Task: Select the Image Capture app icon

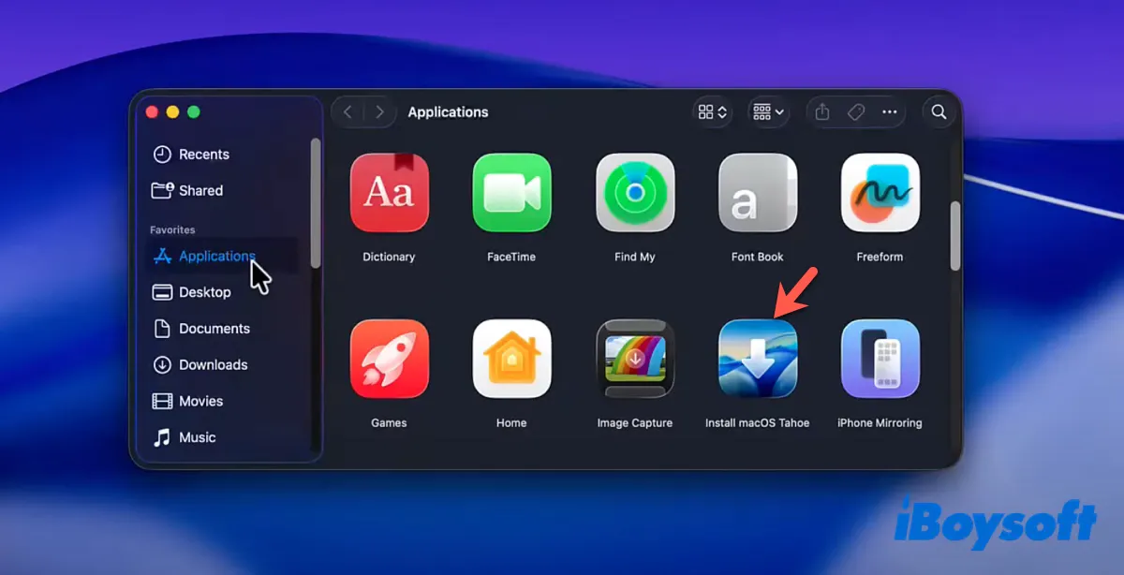Action: click(x=635, y=359)
